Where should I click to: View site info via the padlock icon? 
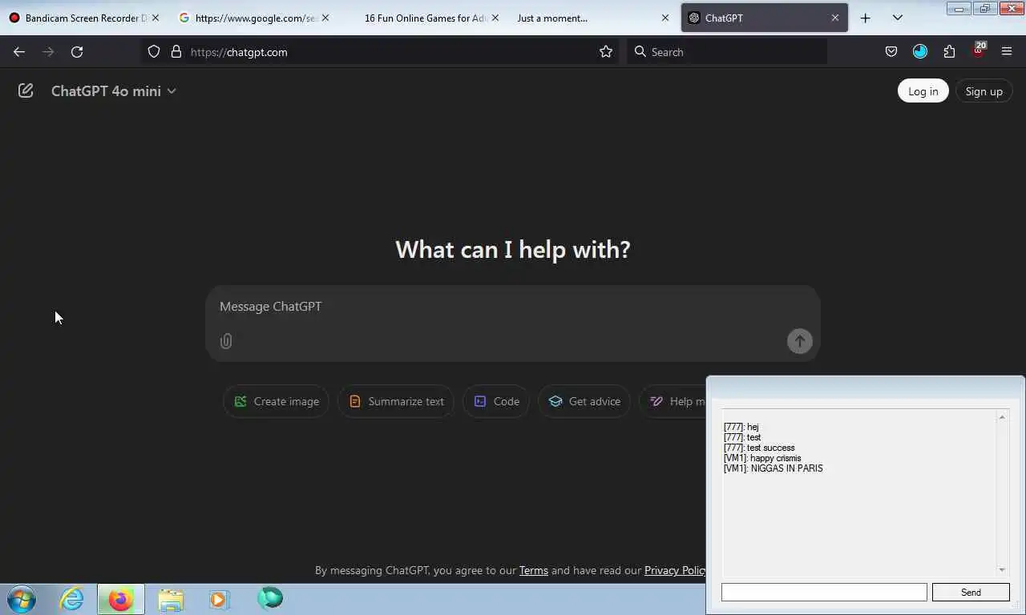pyautogui.click(x=176, y=52)
